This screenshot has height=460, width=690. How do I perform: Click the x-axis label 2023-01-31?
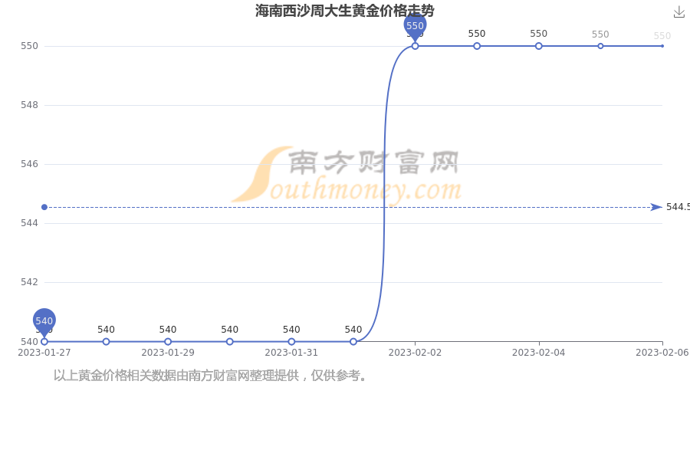click(x=291, y=353)
